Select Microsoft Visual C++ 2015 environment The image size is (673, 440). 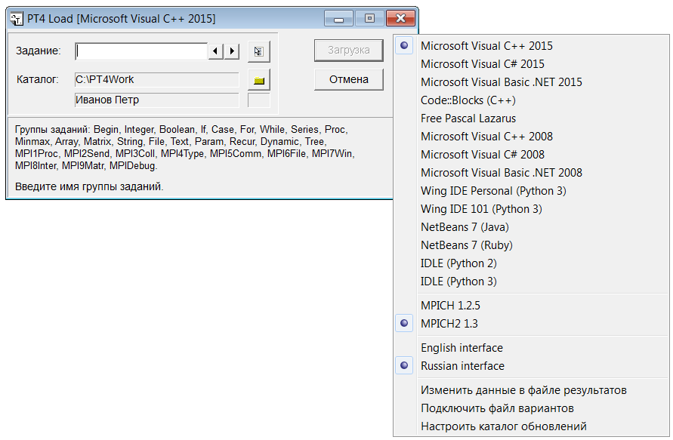pos(531,46)
